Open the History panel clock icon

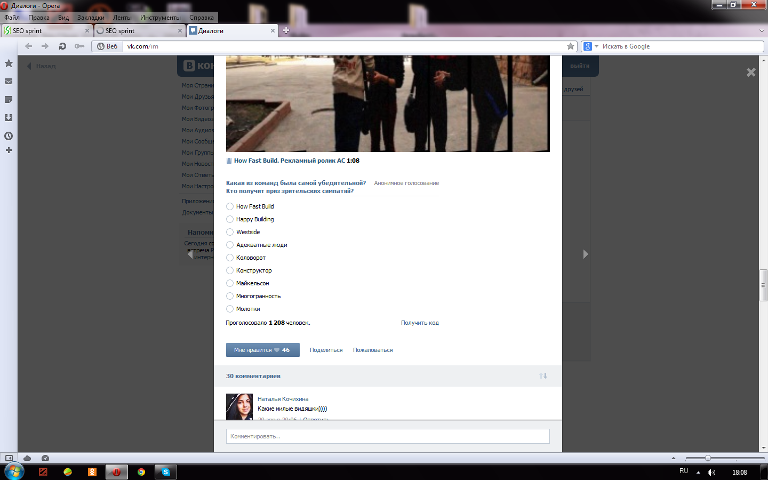tap(9, 136)
